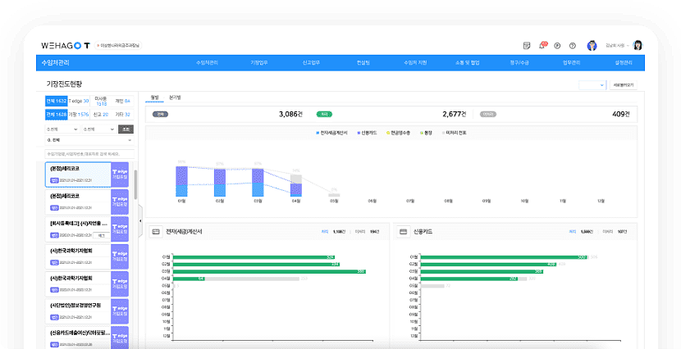Collapse the client list with the left arrow handle

(x=140, y=221)
